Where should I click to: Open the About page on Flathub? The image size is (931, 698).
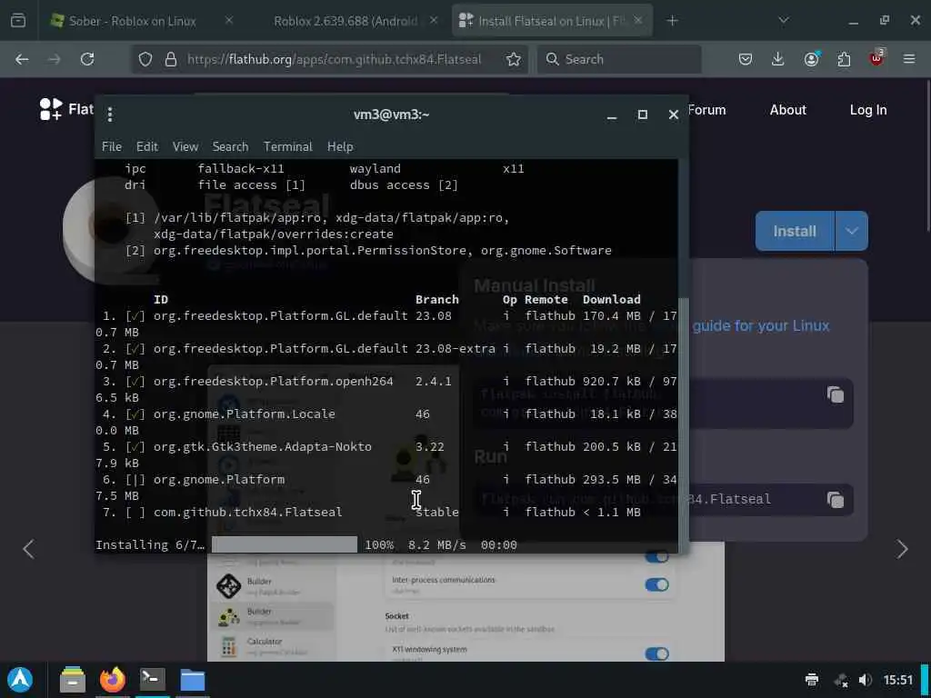(x=788, y=110)
